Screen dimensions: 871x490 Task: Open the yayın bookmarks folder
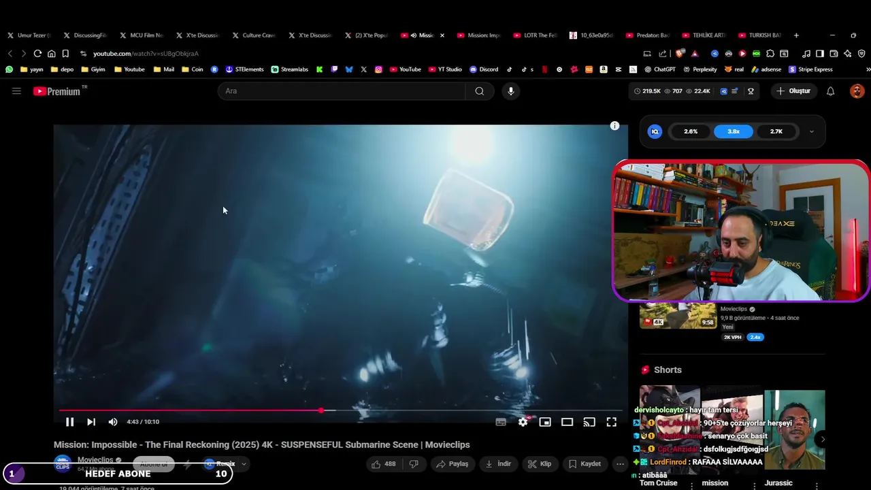point(32,69)
